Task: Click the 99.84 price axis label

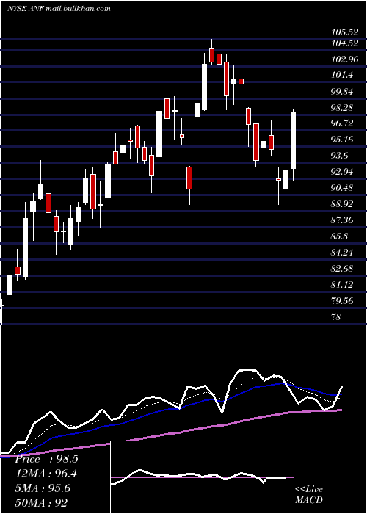Action: (x=342, y=92)
